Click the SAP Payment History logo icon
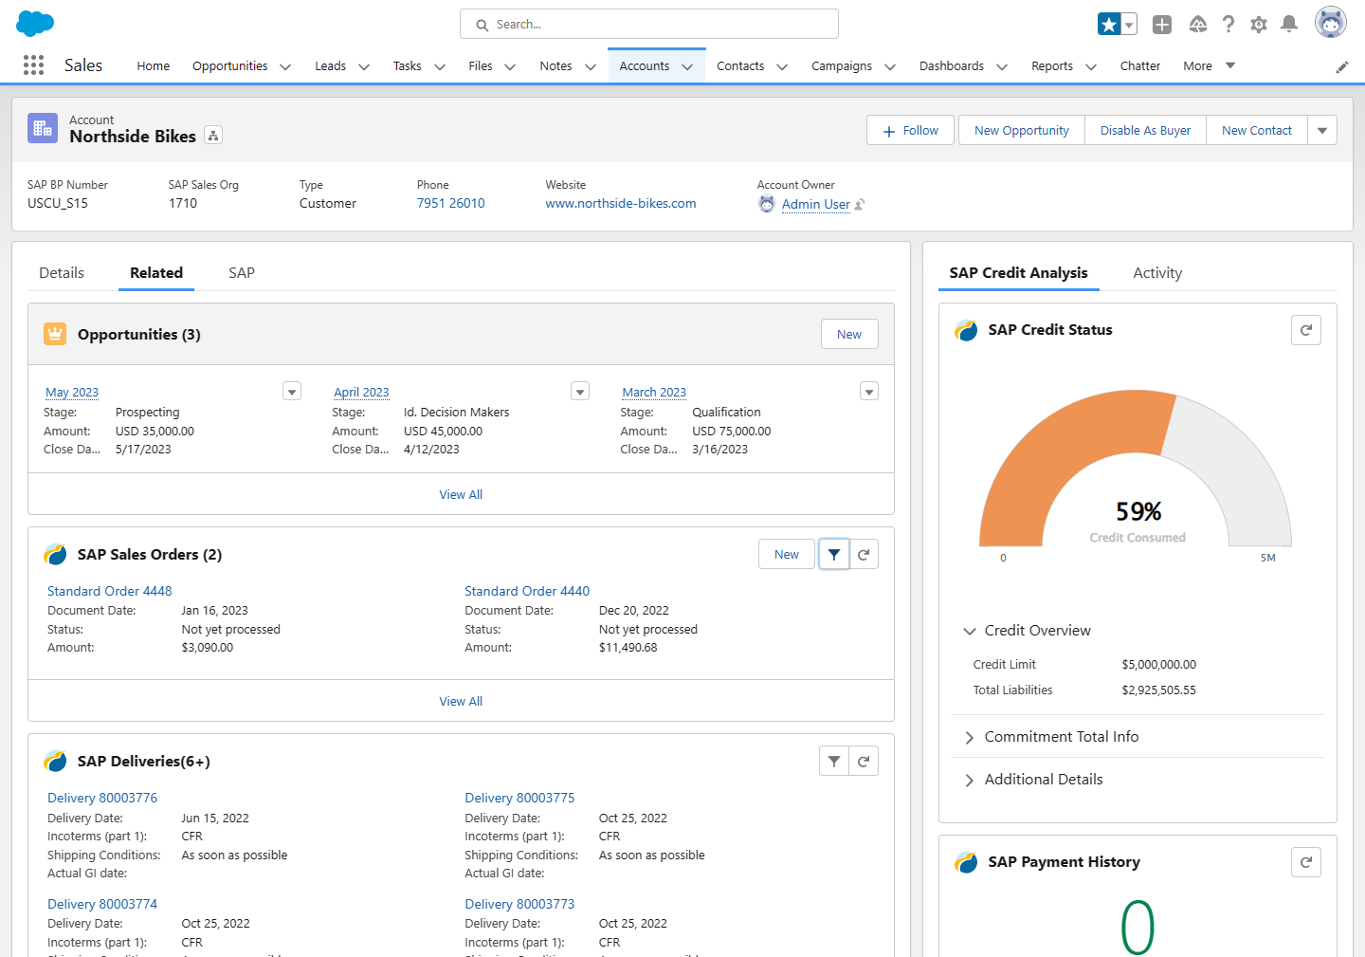This screenshot has width=1365, height=957. point(966,862)
